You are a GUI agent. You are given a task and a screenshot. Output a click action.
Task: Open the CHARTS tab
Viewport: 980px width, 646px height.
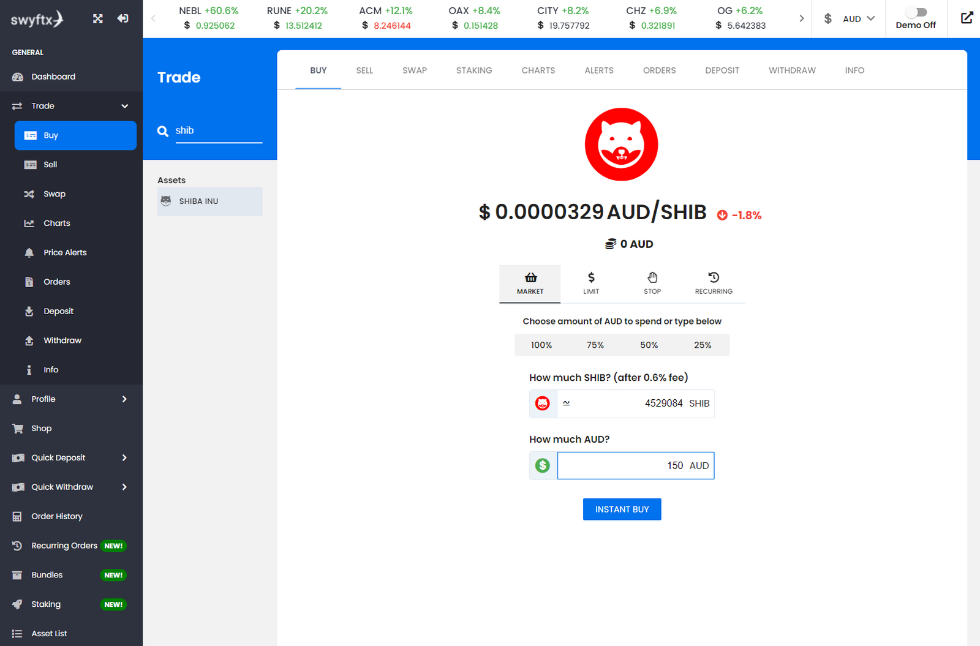pos(538,70)
